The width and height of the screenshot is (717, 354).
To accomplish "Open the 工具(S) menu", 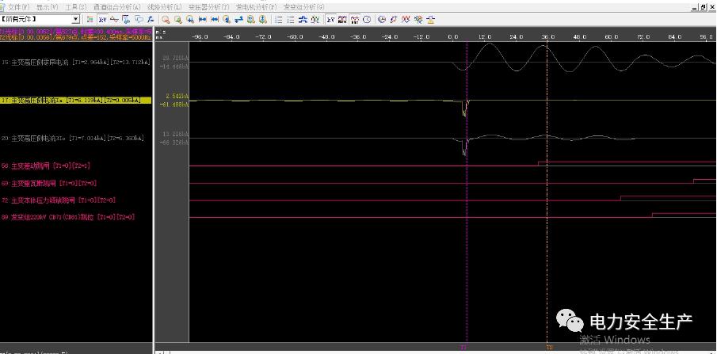I will (x=76, y=7).
